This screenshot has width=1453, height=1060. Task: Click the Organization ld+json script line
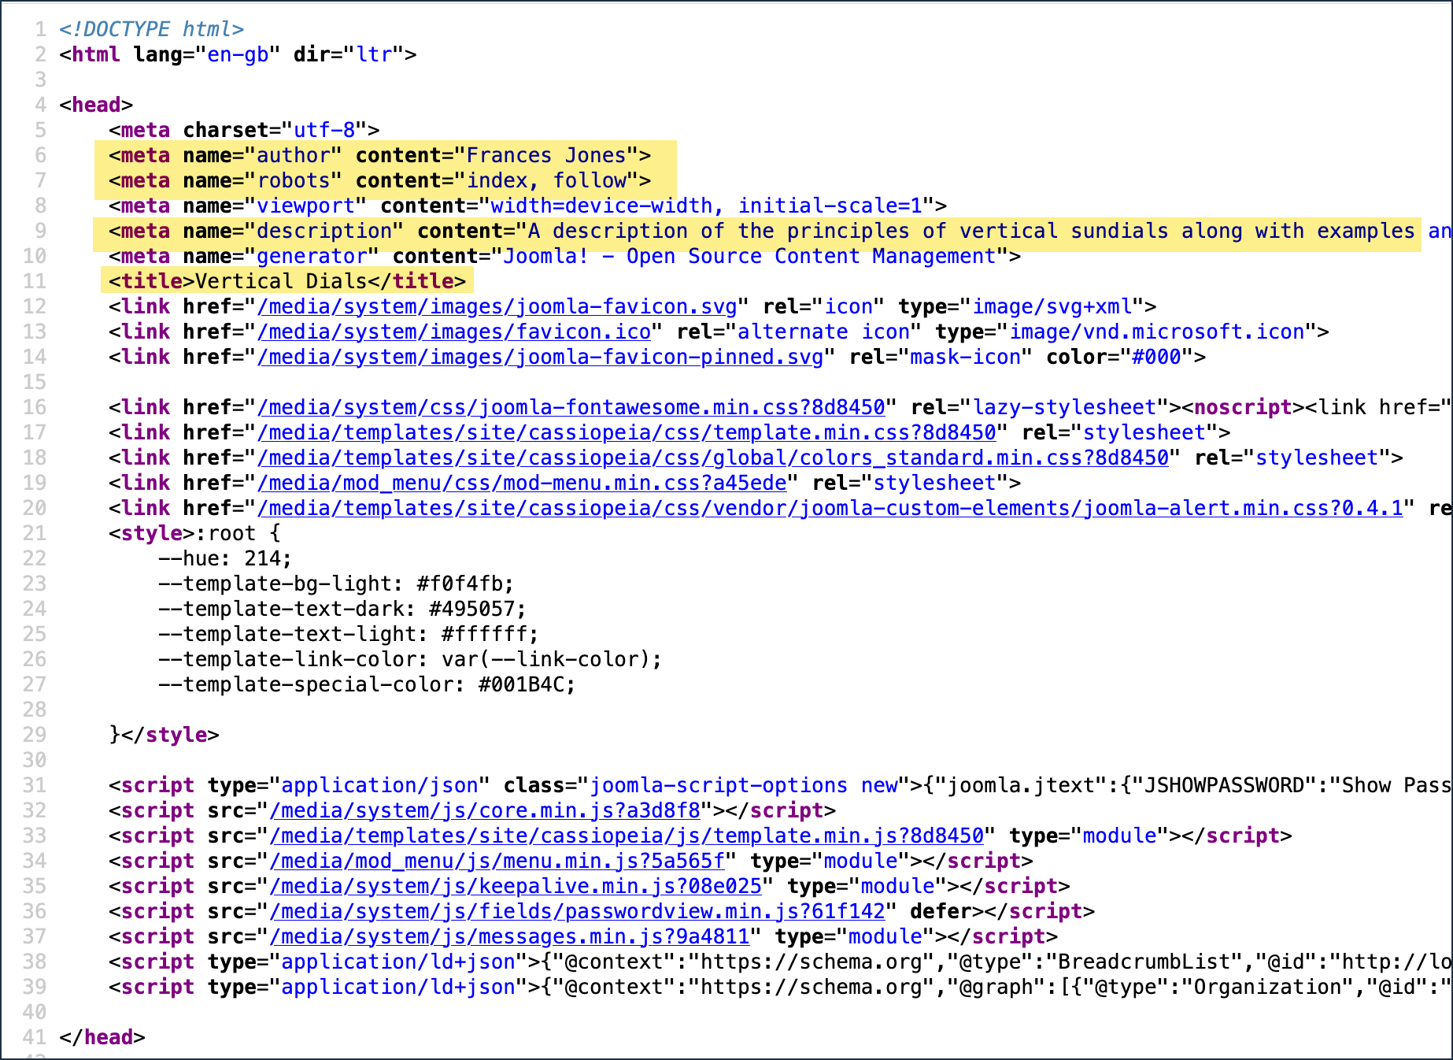click(780, 987)
